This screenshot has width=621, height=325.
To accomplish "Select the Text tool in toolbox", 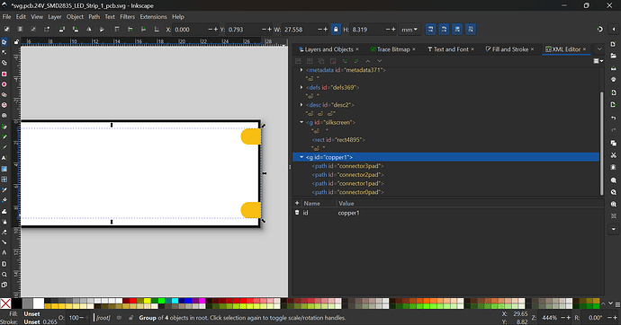I will click(x=4, y=158).
